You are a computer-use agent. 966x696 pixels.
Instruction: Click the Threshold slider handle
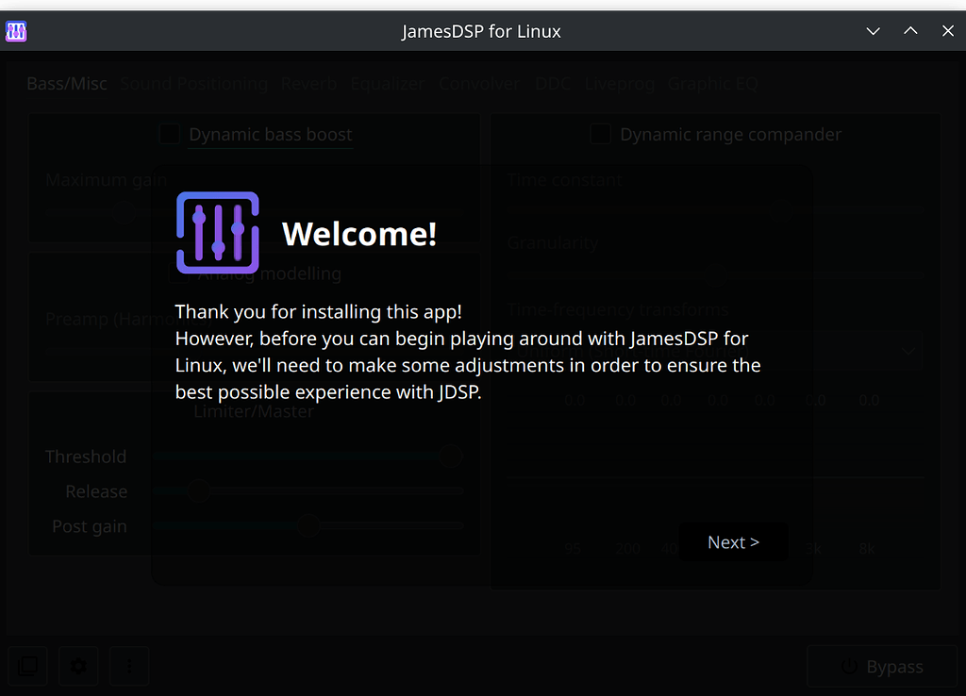coord(452,456)
